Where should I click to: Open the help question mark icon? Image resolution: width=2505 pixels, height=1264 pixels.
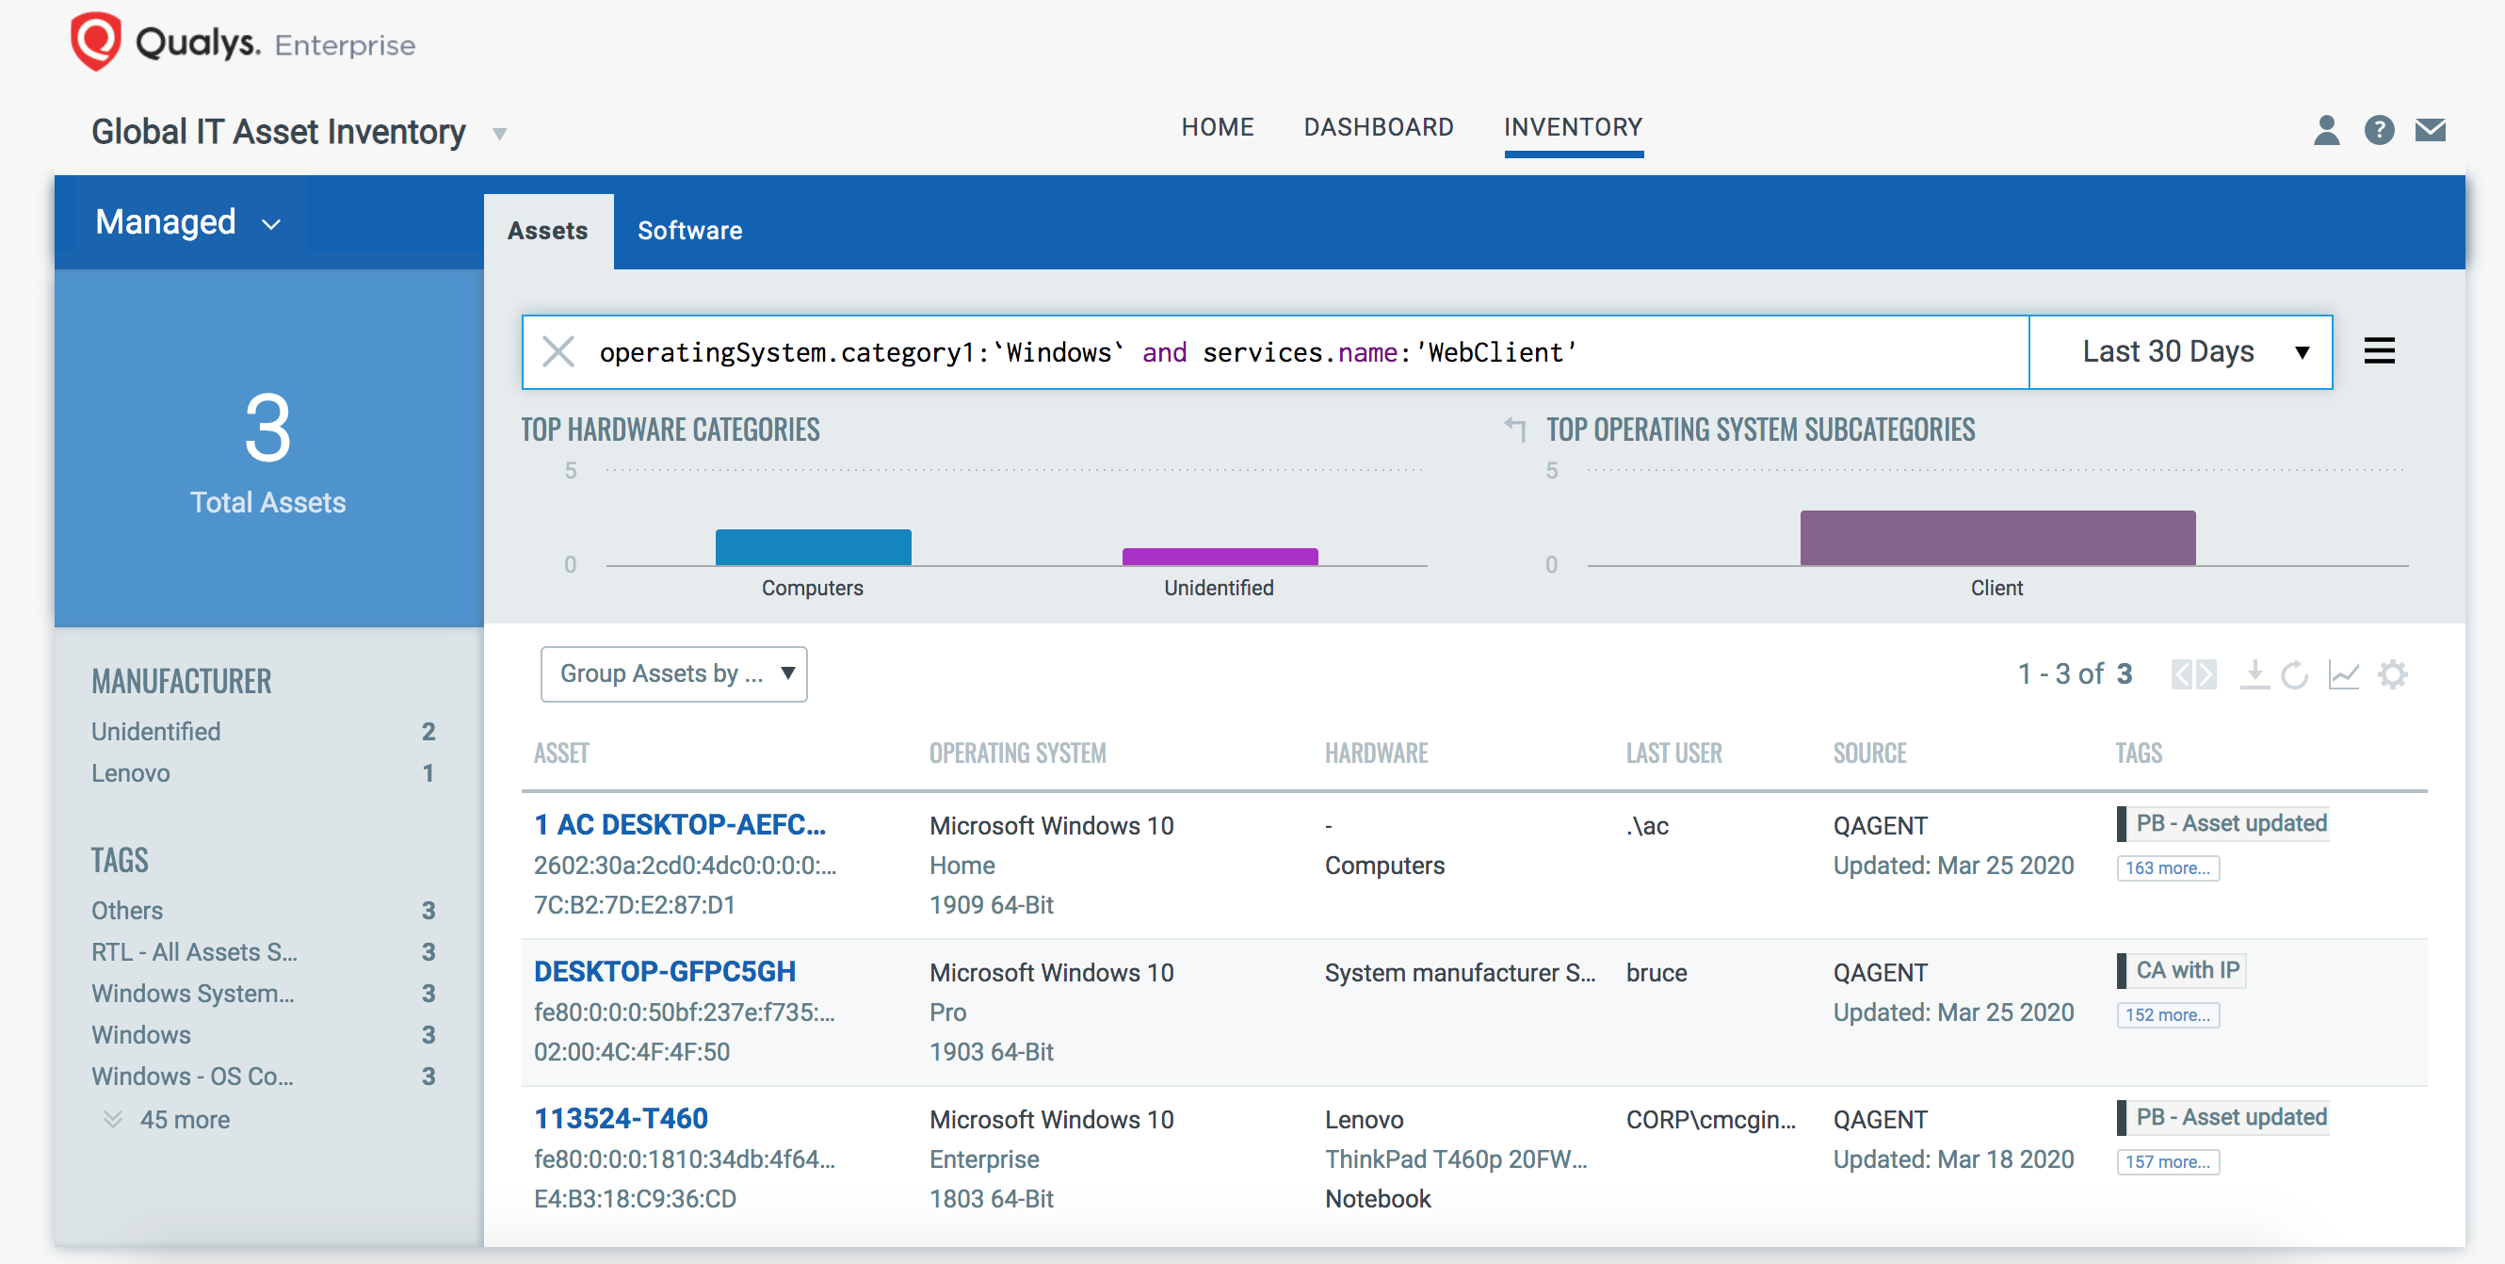coord(2380,129)
